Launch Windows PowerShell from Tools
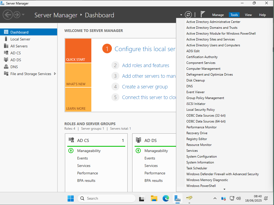Viewport: 274px width, 205px height. [x=201, y=186]
